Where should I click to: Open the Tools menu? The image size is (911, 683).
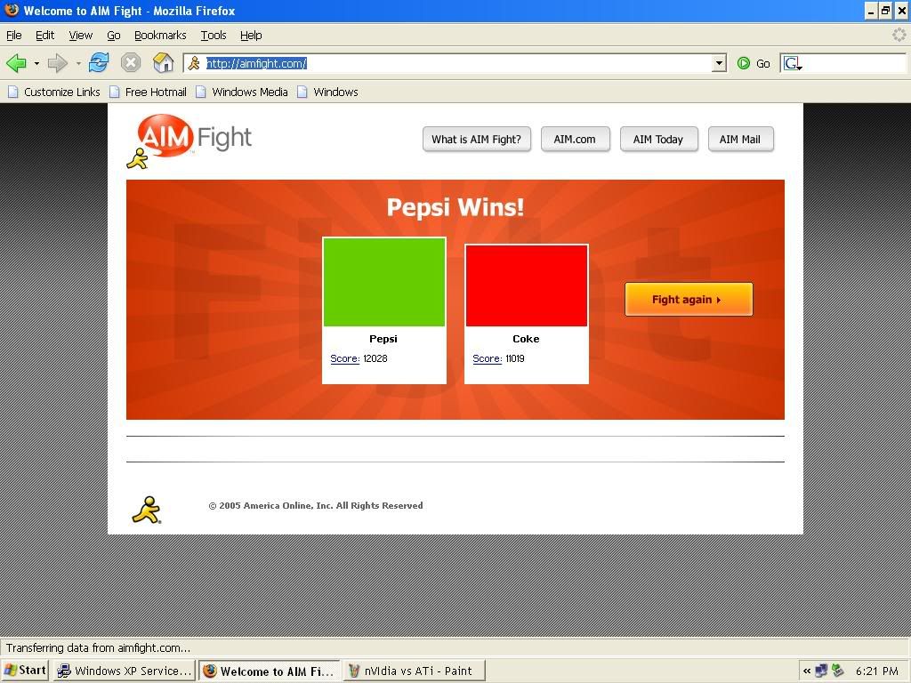click(x=214, y=36)
